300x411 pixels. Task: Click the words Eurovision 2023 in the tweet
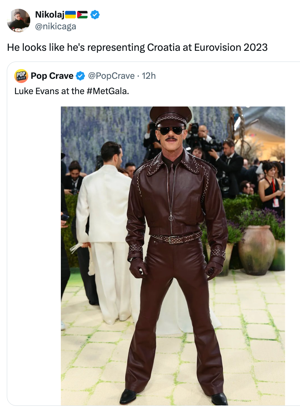click(231, 48)
